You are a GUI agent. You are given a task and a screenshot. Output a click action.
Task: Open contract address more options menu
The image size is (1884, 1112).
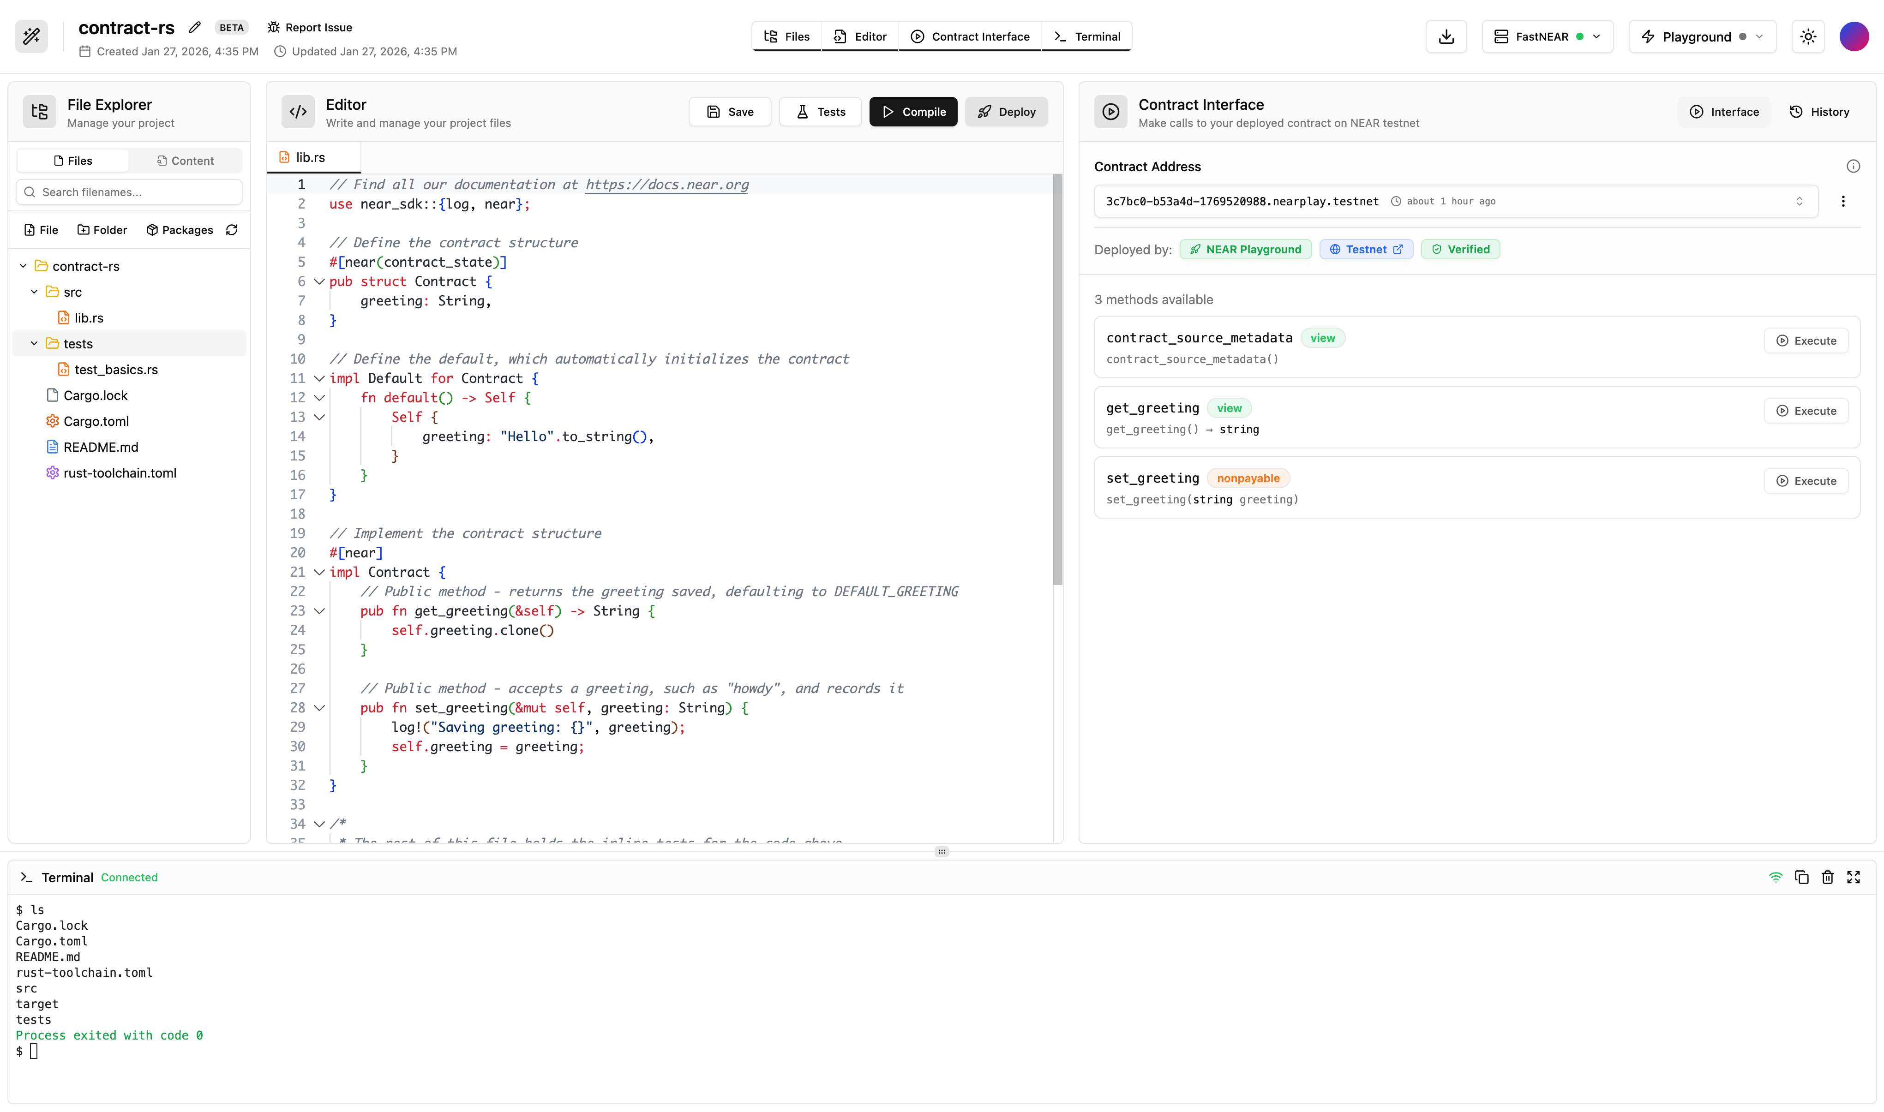(1843, 201)
